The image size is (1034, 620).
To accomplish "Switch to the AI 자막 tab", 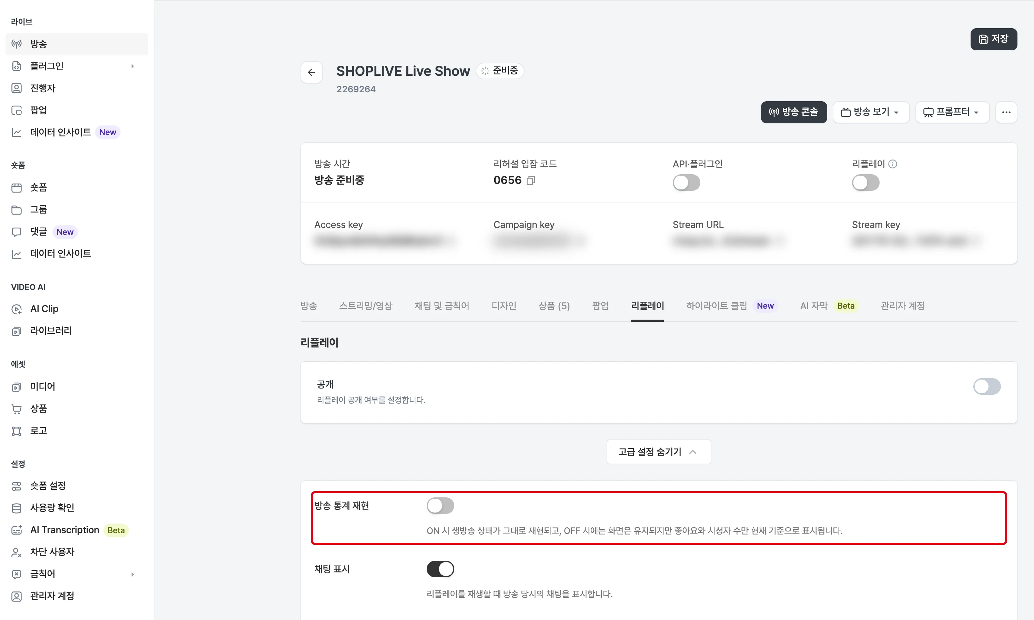I will click(829, 306).
